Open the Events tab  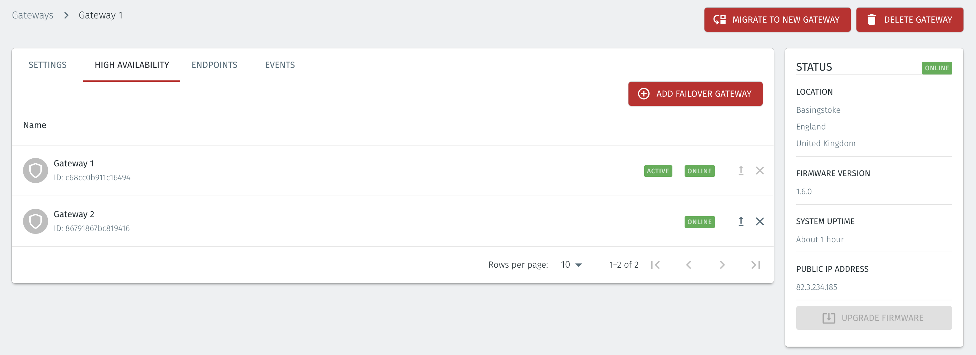(x=280, y=65)
